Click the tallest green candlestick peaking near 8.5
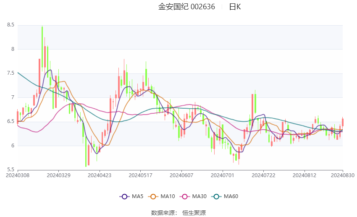 coord(42,47)
